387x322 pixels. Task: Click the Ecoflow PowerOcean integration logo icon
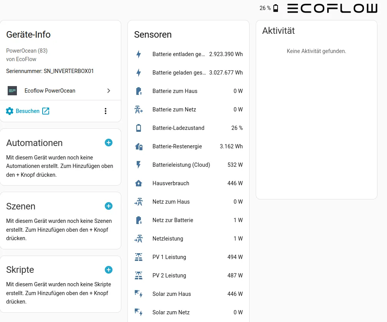tap(12, 91)
